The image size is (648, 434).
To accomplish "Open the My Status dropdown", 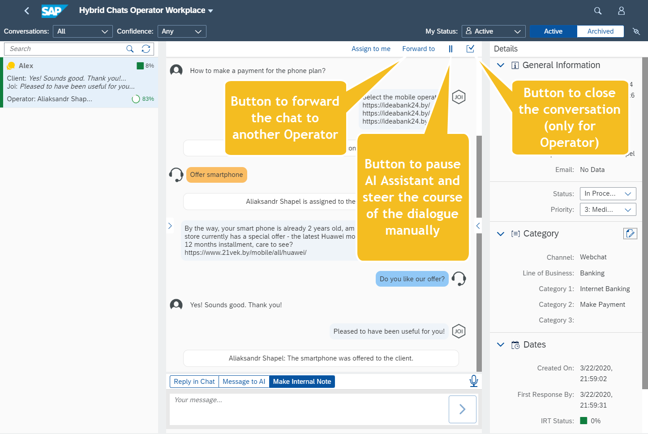I will click(x=493, y=31).
